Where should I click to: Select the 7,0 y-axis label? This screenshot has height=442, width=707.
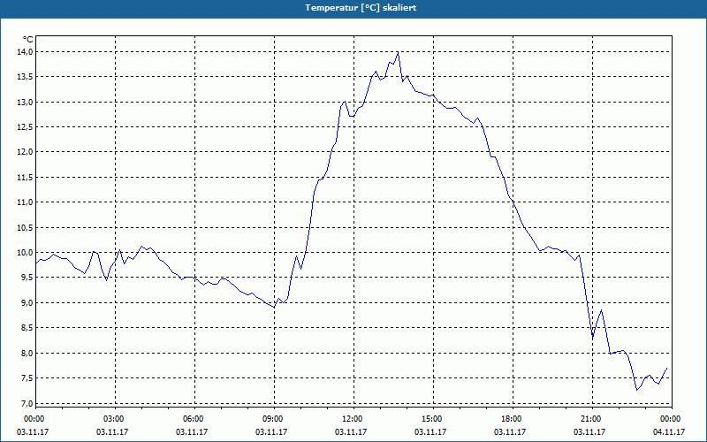[x=27, y=403]
